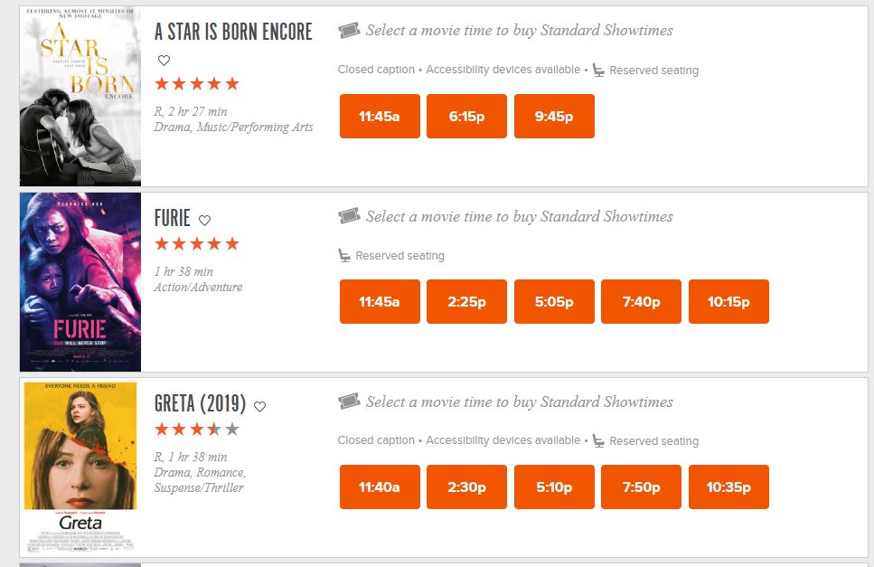This screenshot has width=874, height=567.
Task: Click ticket icon in A Star Is Born row
Action: coord(349,31)
